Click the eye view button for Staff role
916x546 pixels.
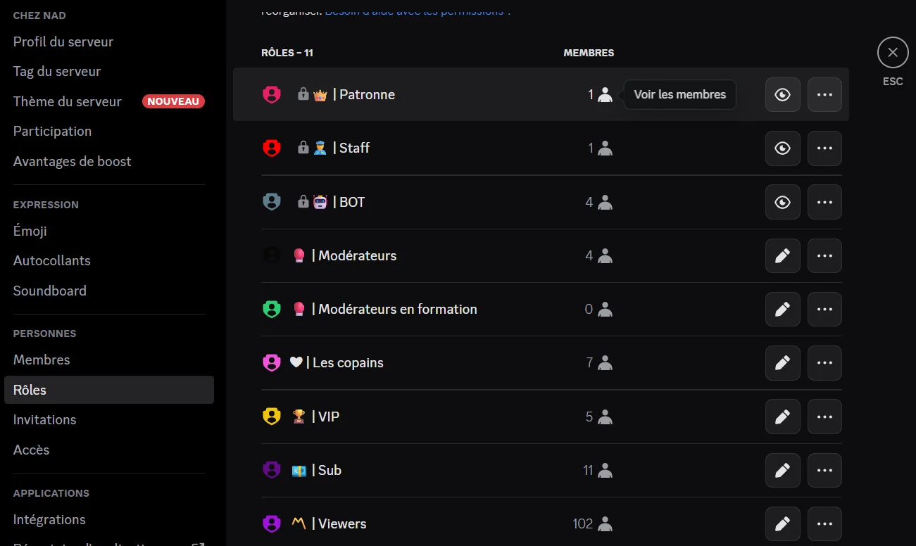782,148
